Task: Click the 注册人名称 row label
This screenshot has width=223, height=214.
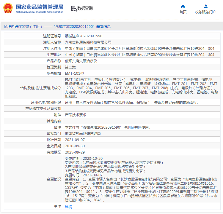Action: coord(52,42)
